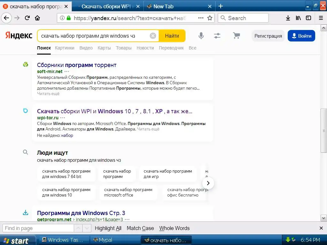Toggle Match Case in find bar
Screen dimensions: 327x245
(x=140, y=228)
